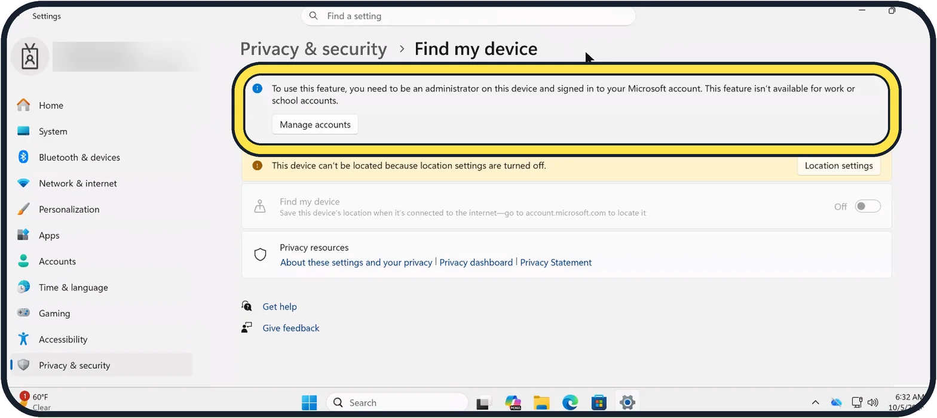Open the Windows Start menu
937x418 pixels.
coord(310,402)
